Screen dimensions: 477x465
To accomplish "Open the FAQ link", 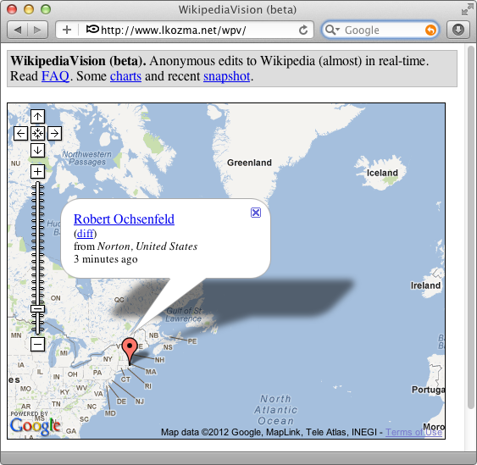I will (55, 76).
